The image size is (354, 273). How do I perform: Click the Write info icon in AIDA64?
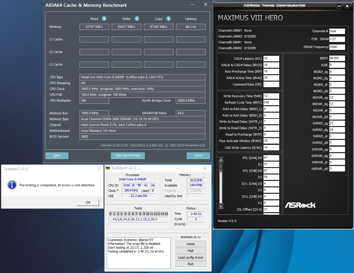[137, 18]
